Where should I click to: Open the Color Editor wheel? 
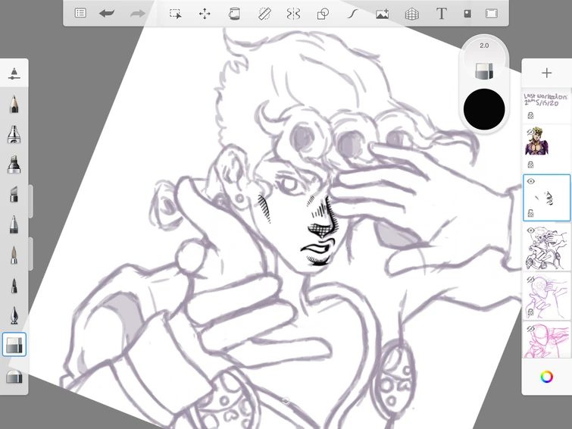point(546,377)
